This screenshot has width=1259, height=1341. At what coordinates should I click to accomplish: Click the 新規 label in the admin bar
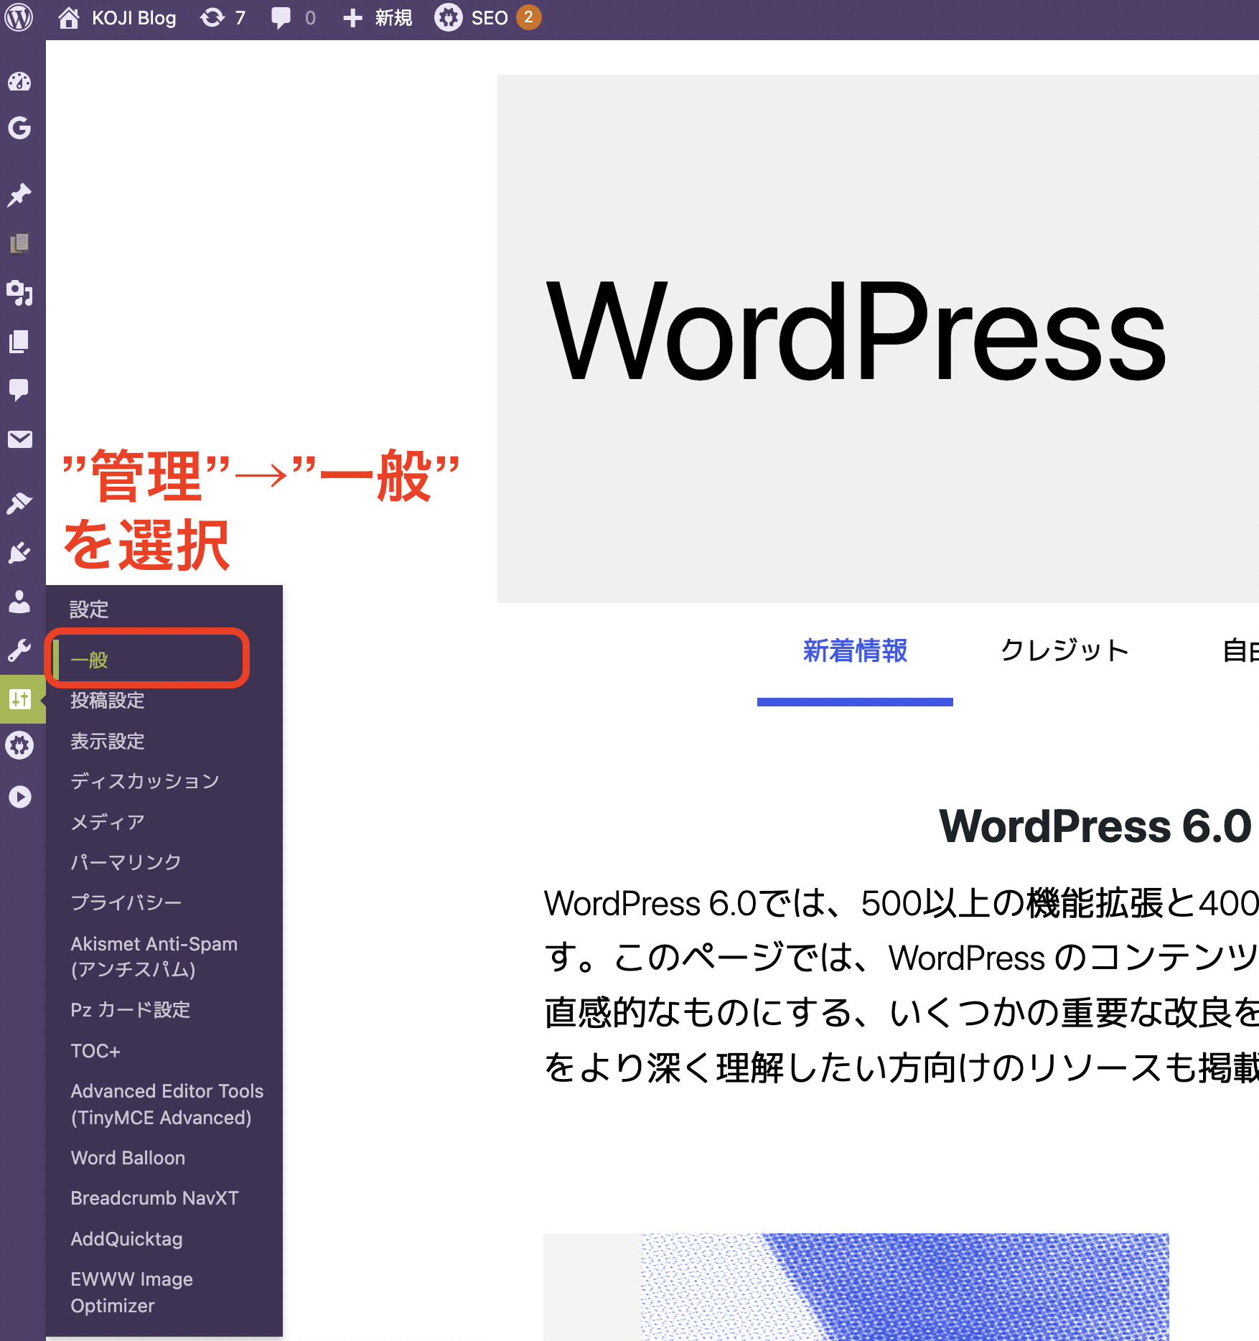pyautogui.click(x=393, y=18)
